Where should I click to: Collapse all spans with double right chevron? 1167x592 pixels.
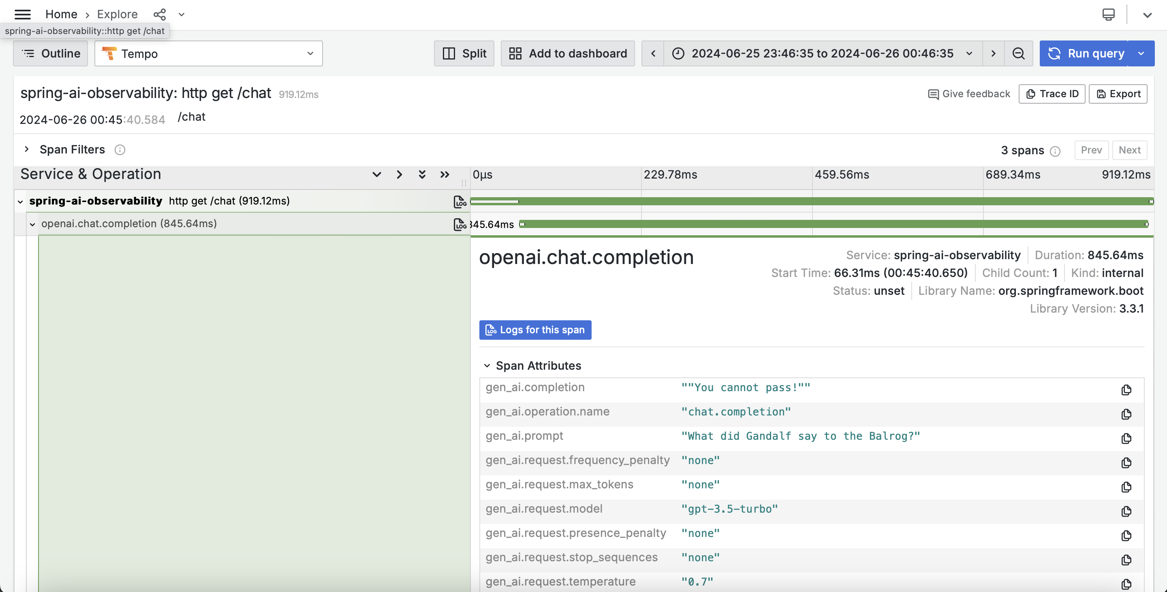445,174
